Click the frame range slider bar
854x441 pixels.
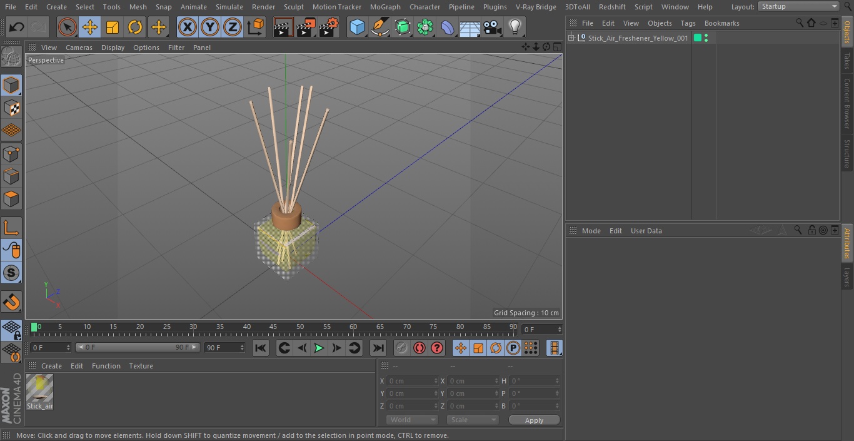[x=138, y=347]
